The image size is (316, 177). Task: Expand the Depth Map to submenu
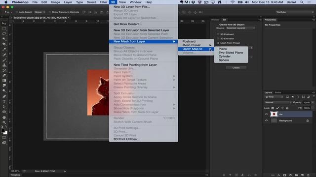pos(196,49)
